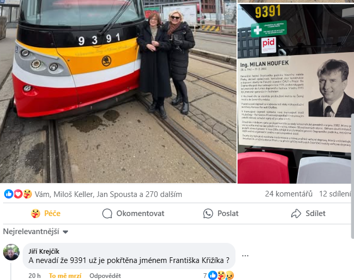Click the Péče care reaction button
354x280 pixels.
[x=46, y=213]
